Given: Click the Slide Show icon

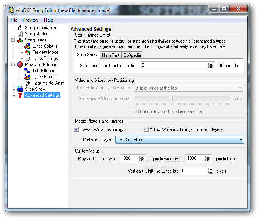Looking at the screenshot, I should tap(20, 89).
